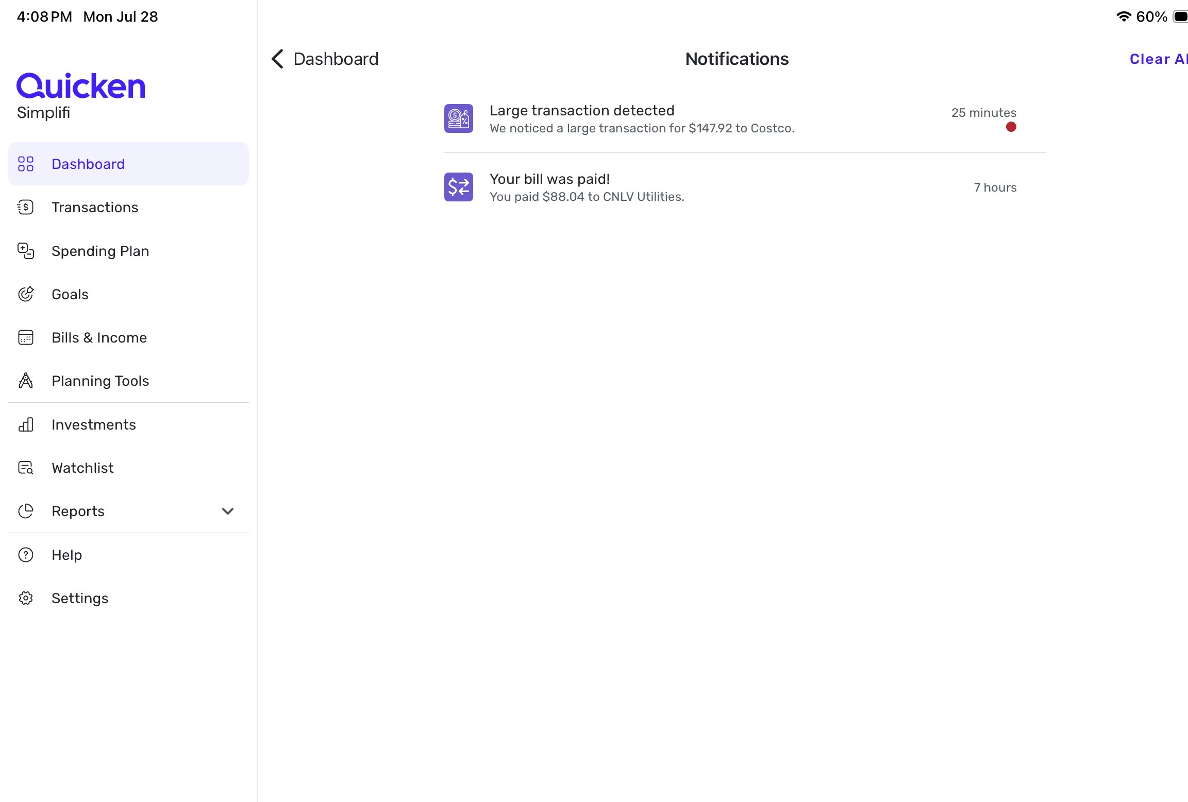Expand the Reports menu chevron

[228, 511]
